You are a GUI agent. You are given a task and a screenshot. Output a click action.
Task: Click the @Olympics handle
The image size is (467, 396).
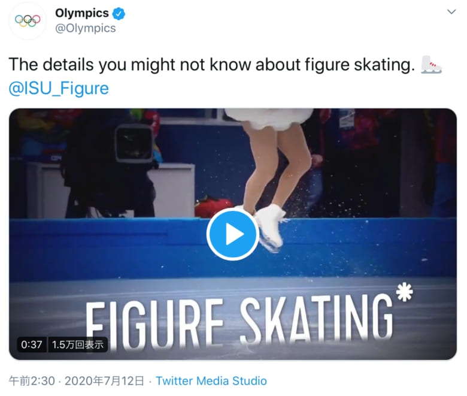click(x=85, y=28)
